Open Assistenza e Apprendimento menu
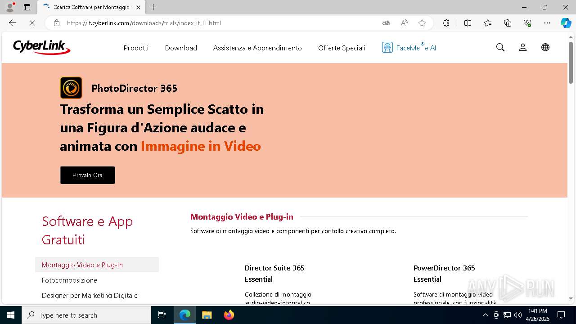The image size is (576, 324). point(257,48)
